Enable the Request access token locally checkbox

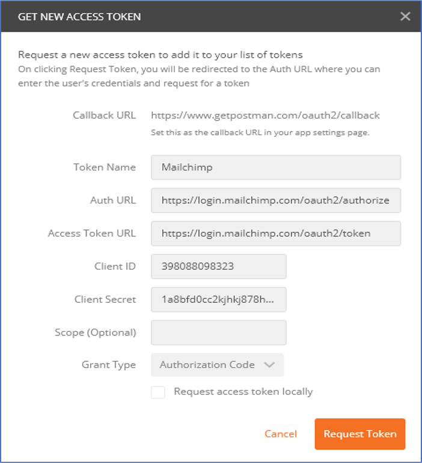pos(158,393)
